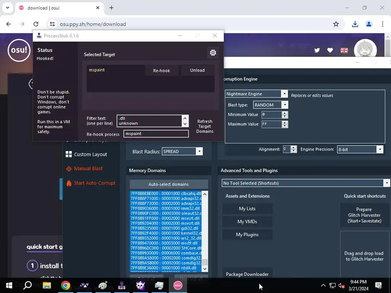Open the notification center icon
Screen dimensions: 391x293
tap(378, 285)
